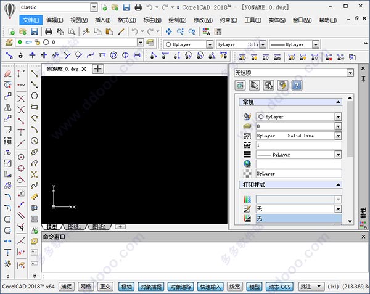Open the 工具(T) tools menu
The width and height of the screenshot is (370, 294).
253,20
